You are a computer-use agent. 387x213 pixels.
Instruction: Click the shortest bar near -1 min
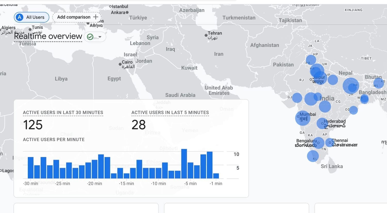pos(216,176)
